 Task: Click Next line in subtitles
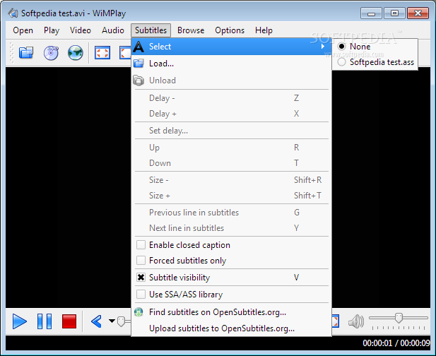231,228
